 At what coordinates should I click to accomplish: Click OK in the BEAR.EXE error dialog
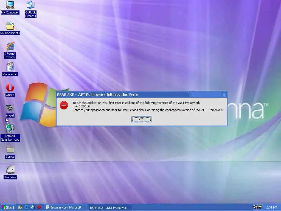[x=141, y=119]
